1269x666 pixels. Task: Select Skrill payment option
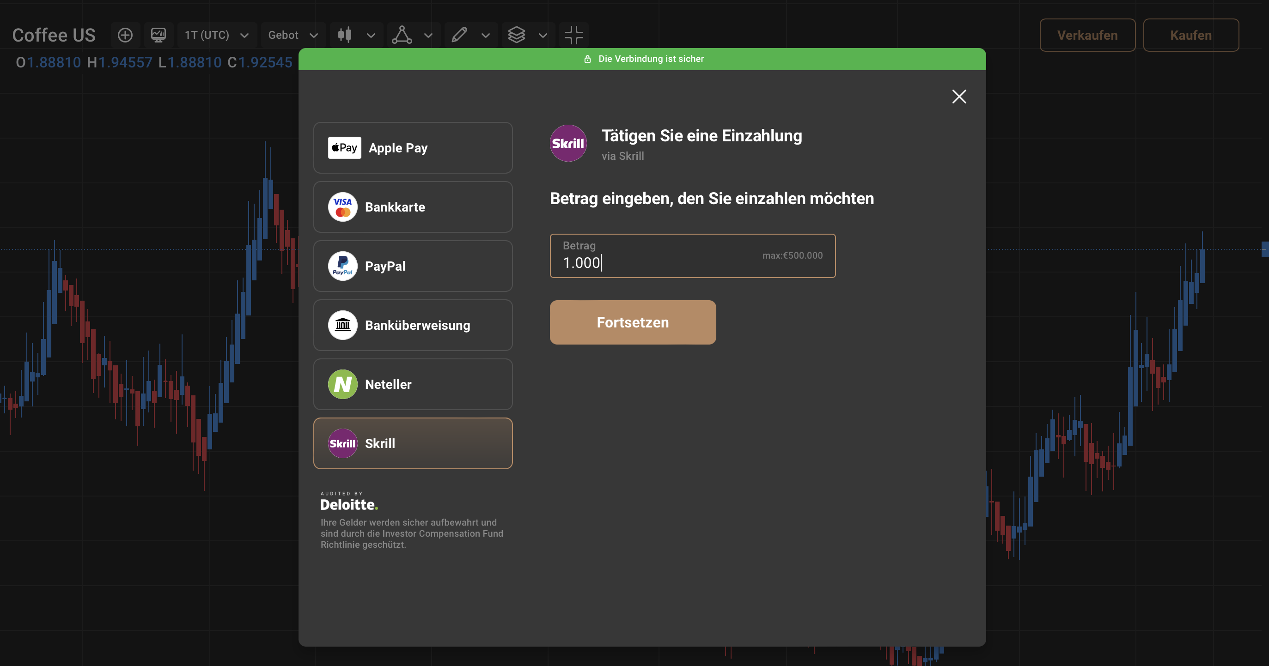(x=413, y=443)
